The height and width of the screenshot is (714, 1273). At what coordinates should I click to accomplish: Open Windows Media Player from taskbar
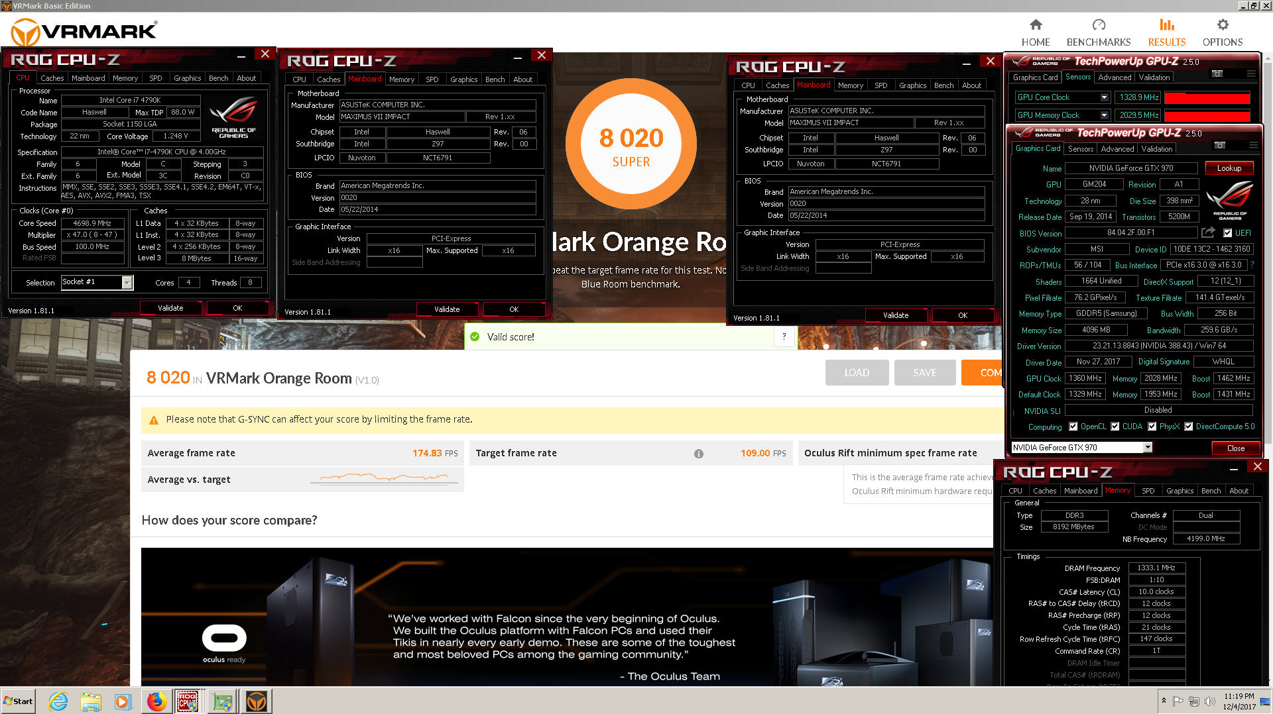[x=123, y=701]
